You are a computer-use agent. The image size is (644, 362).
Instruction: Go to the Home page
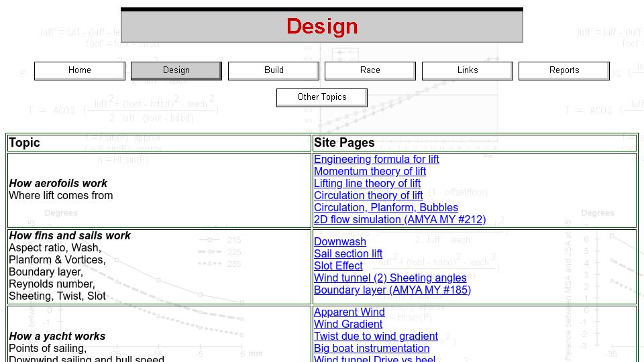pyautogui.click(x=80, y=70)
